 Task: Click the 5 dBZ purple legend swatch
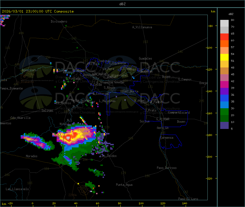point(224,125)
